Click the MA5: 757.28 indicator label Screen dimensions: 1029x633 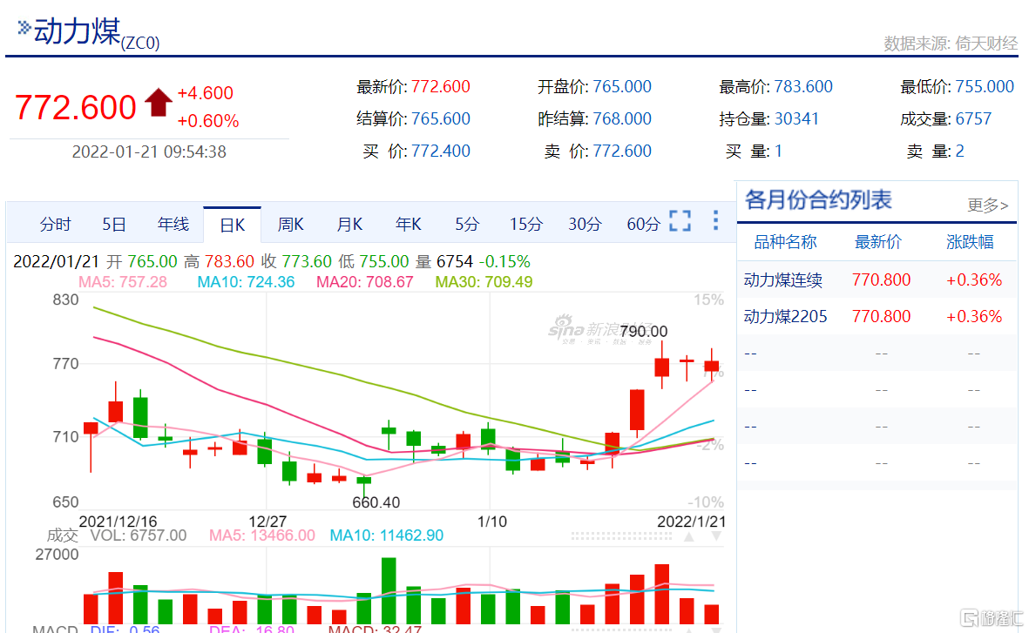(123, 282)
